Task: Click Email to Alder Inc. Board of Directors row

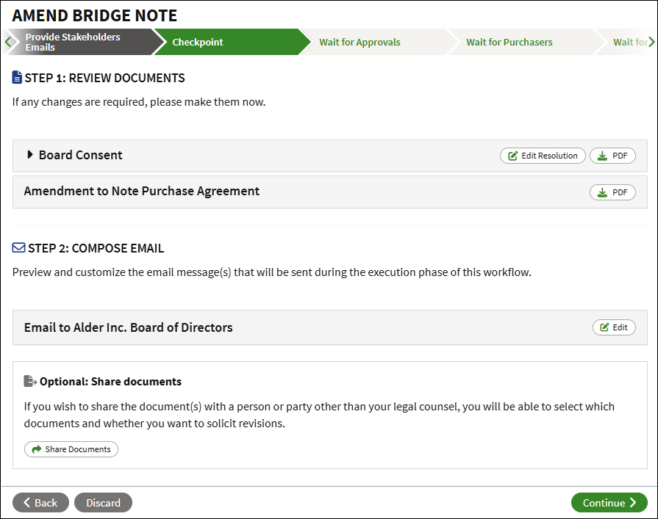Action: tap(129, 327)
